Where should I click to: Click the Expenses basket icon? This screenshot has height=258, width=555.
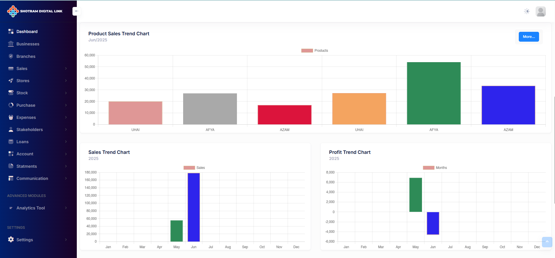pos(11,117)
